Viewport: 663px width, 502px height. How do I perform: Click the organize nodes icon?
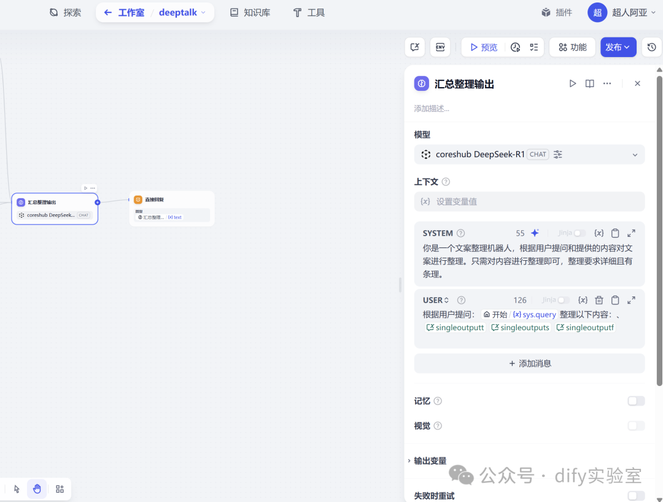60,489
